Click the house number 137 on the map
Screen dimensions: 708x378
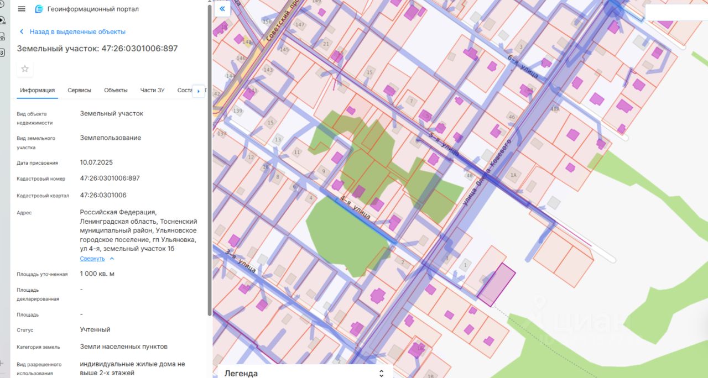(x=222, y=133)
